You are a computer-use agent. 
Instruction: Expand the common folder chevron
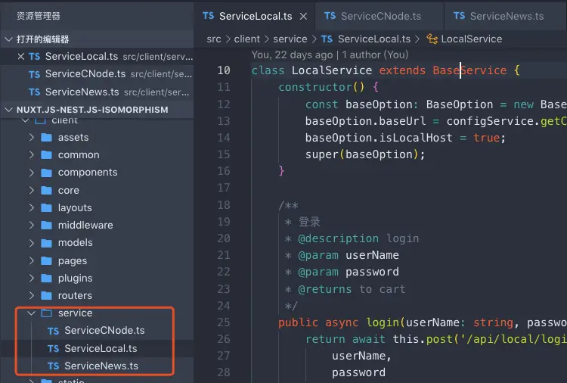[x=32, y=154]
